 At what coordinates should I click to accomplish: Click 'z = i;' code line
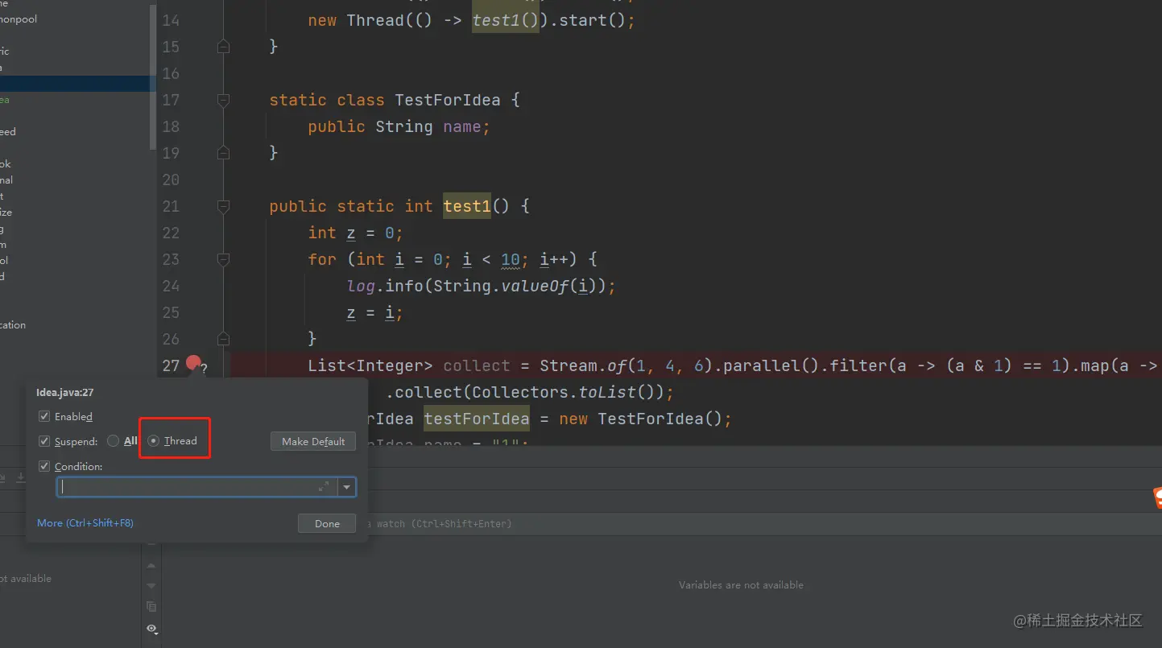[374, 312]
